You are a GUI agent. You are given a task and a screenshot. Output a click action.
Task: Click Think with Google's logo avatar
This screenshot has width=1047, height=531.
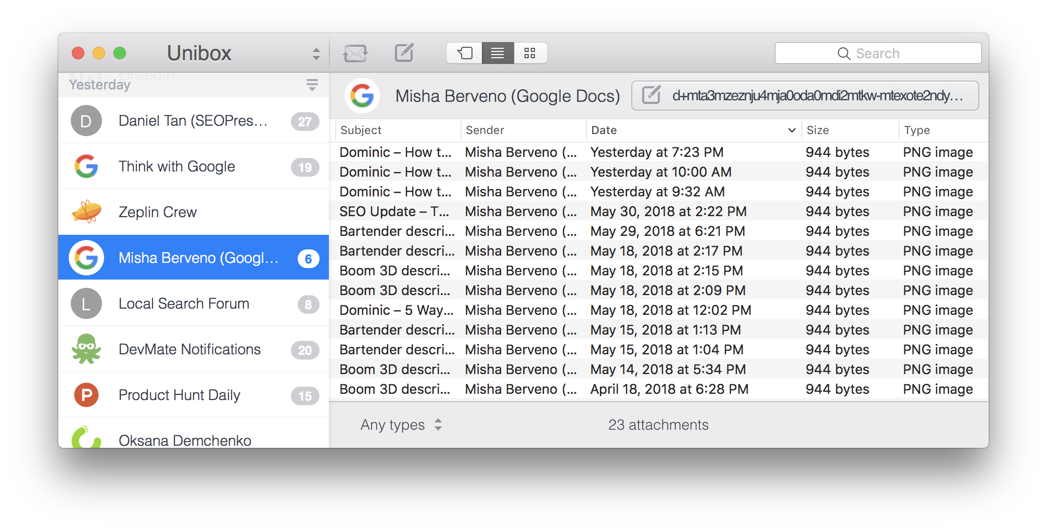(86, 166)
